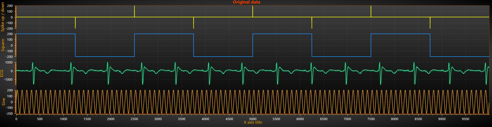Click the 7500 tick on X axis
This screenshot has height=127, width=492.
(371, 119)
